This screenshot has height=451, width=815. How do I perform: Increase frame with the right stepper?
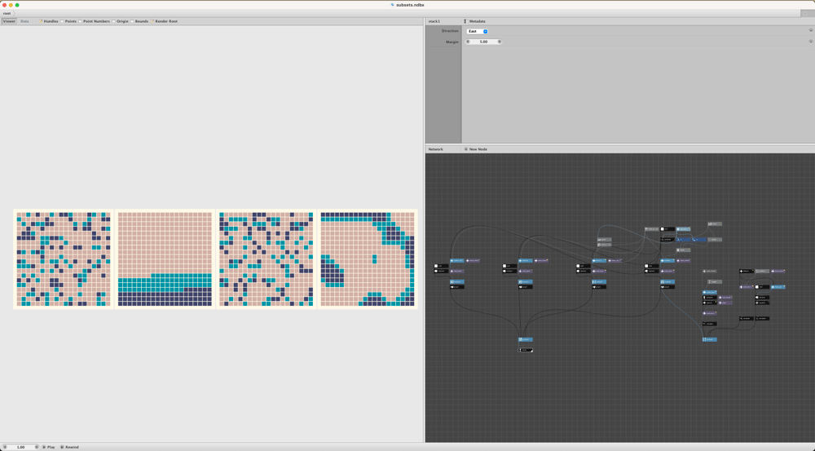click(x=37, y=447)
